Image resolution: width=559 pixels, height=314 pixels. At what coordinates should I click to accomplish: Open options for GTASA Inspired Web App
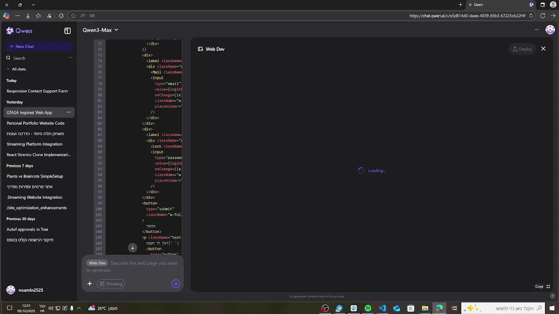(69, 113)
